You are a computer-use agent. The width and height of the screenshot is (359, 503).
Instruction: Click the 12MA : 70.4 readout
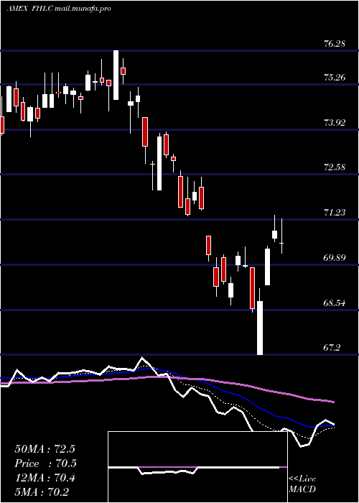coord(45,478)
